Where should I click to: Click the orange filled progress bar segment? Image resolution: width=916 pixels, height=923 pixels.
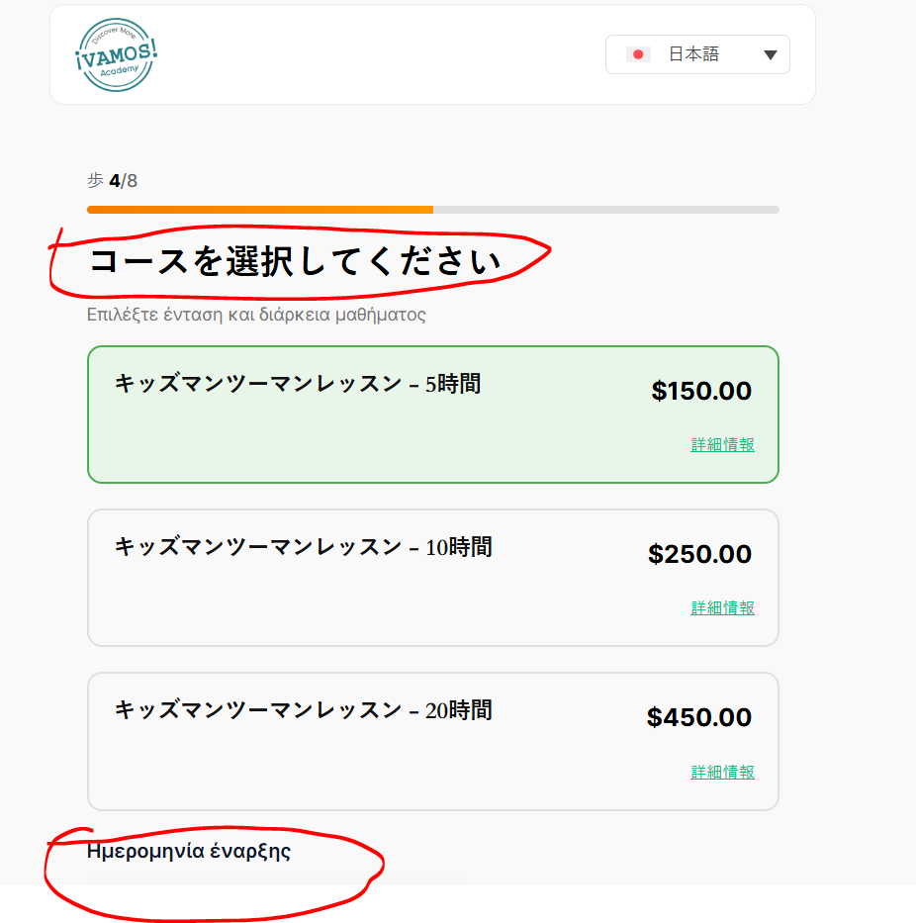click(x=259, y=210)
